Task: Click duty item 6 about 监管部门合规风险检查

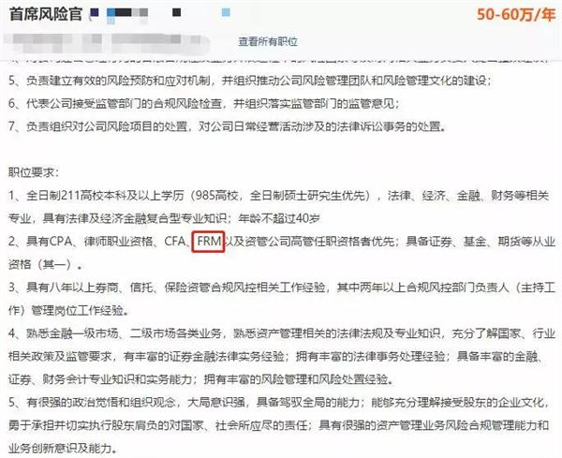Action: (x=204, y=104)
